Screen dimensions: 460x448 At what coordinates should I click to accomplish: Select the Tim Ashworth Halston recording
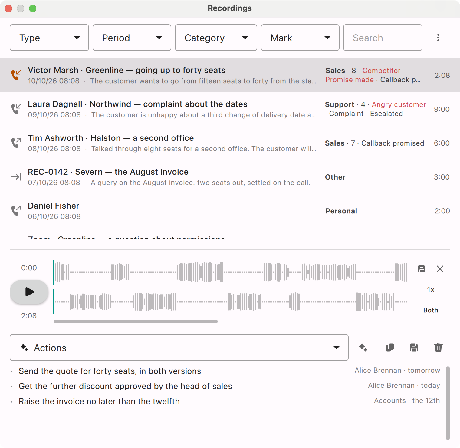tap(230, 143)
